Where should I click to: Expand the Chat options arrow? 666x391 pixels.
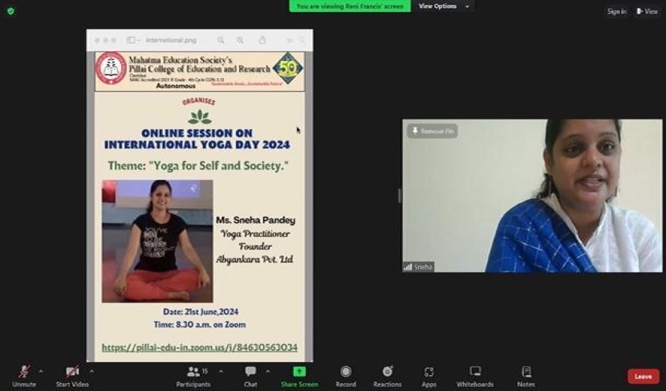268,372
